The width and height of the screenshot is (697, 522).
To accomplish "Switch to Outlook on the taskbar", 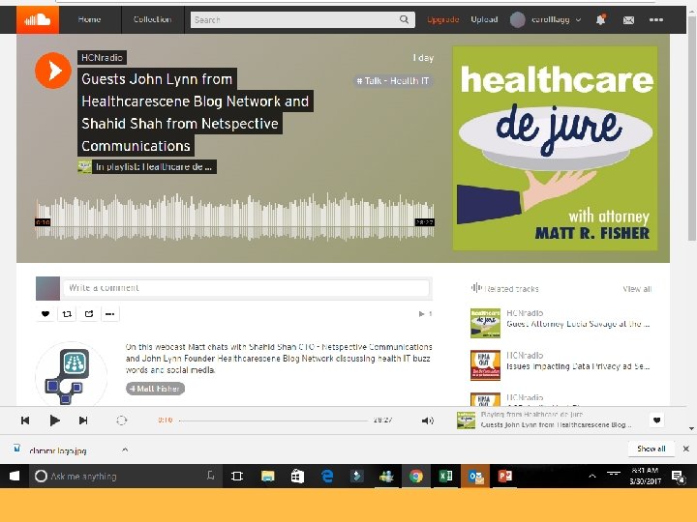I will click(475, 476).
